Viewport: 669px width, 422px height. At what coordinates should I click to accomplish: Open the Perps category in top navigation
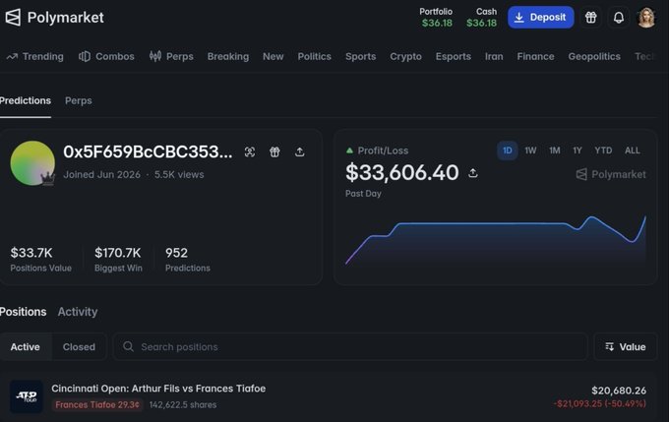[171, 56]
